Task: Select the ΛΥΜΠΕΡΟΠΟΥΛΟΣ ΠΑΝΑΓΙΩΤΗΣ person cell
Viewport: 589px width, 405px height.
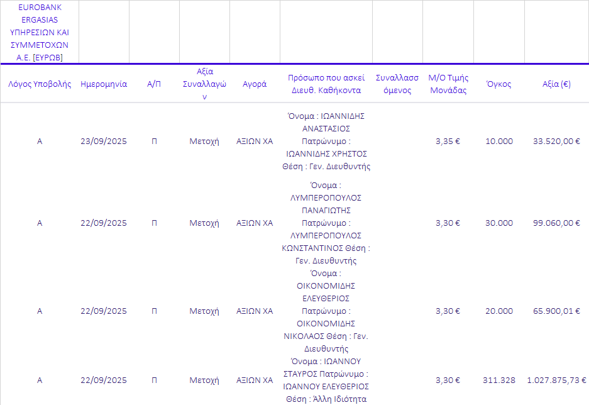Action: [x=326, y=223]
